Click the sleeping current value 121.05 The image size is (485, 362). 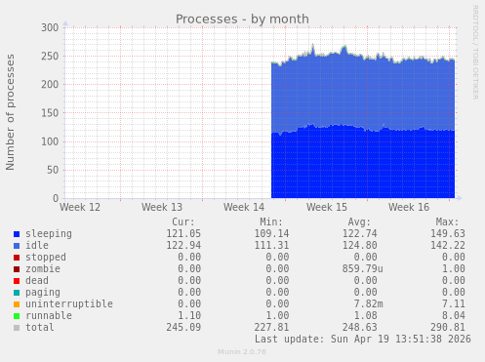[183, 234]
